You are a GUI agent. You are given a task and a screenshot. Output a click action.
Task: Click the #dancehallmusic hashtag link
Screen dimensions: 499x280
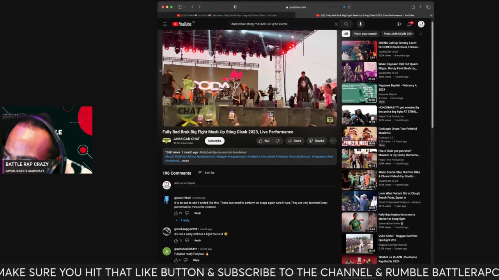pyautogui.click(x=299, y=156)
